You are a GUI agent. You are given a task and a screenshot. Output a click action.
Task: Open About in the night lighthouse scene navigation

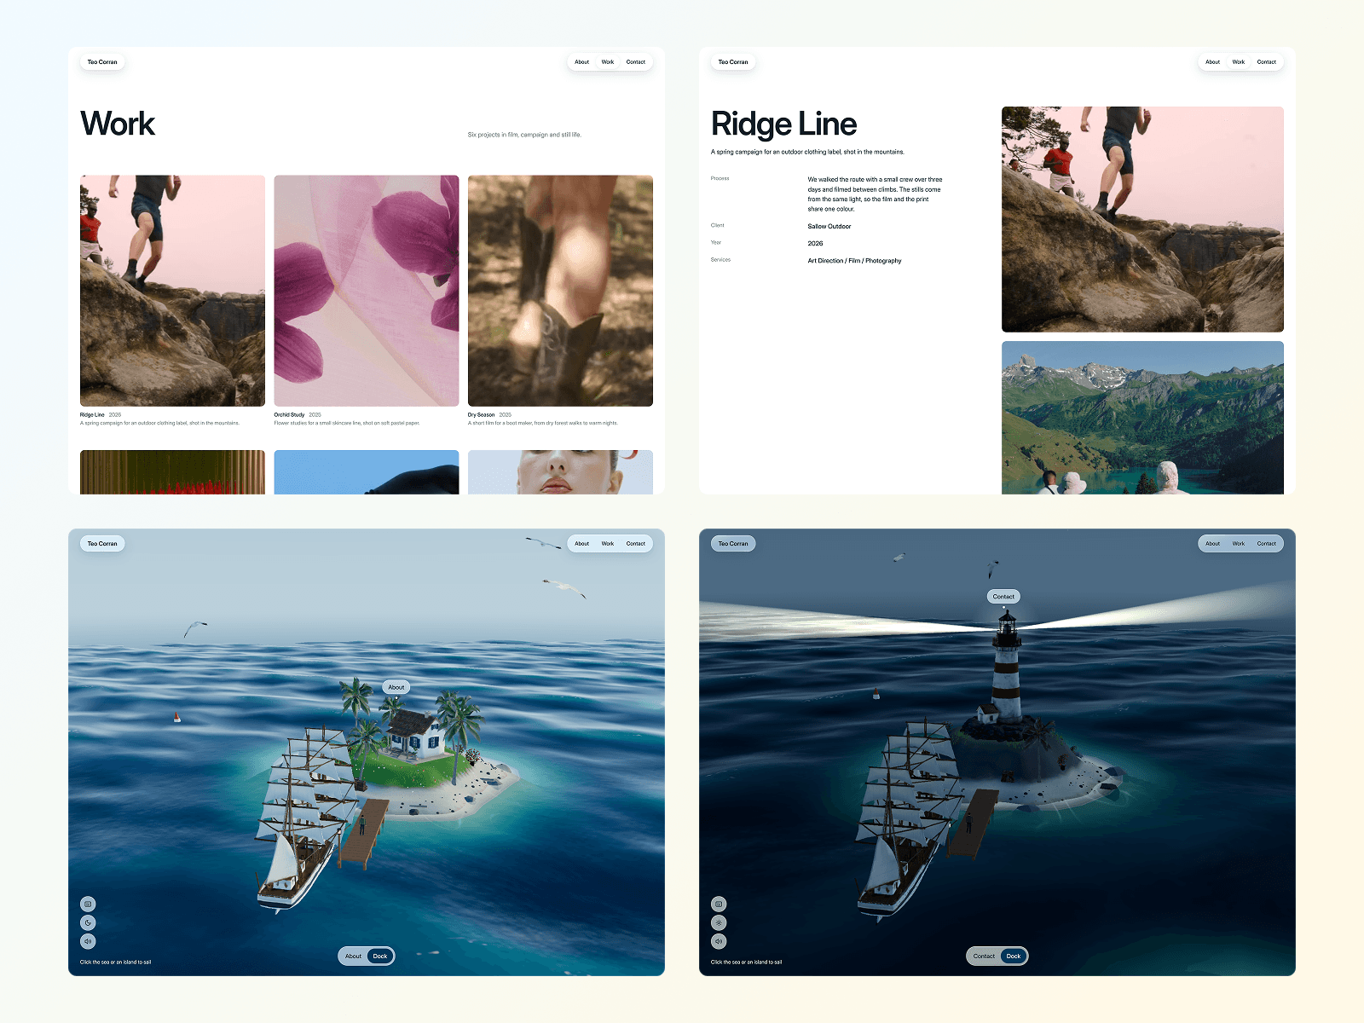point(1212,544)
